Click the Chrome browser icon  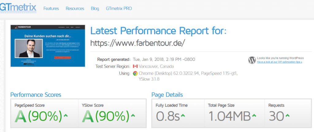135,74
